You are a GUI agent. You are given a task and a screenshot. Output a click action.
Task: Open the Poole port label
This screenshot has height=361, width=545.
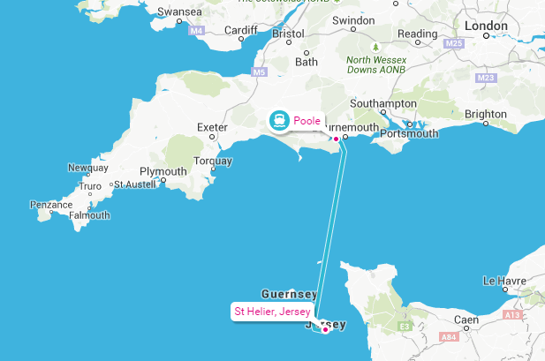coord(307,121)
